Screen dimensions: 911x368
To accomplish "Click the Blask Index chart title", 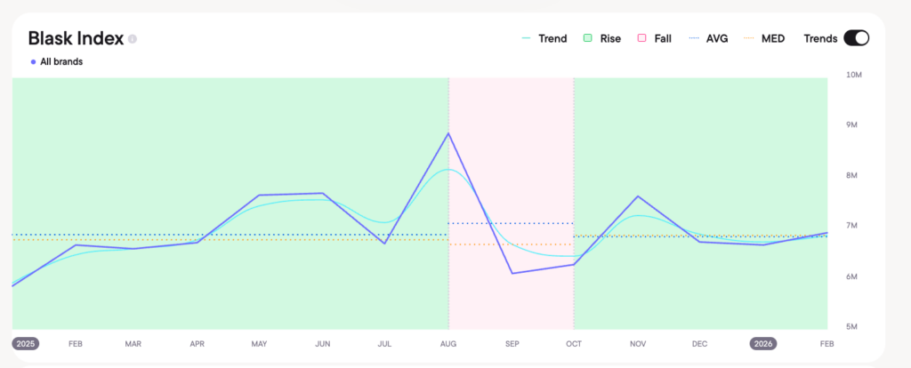I will coord(75,39).
